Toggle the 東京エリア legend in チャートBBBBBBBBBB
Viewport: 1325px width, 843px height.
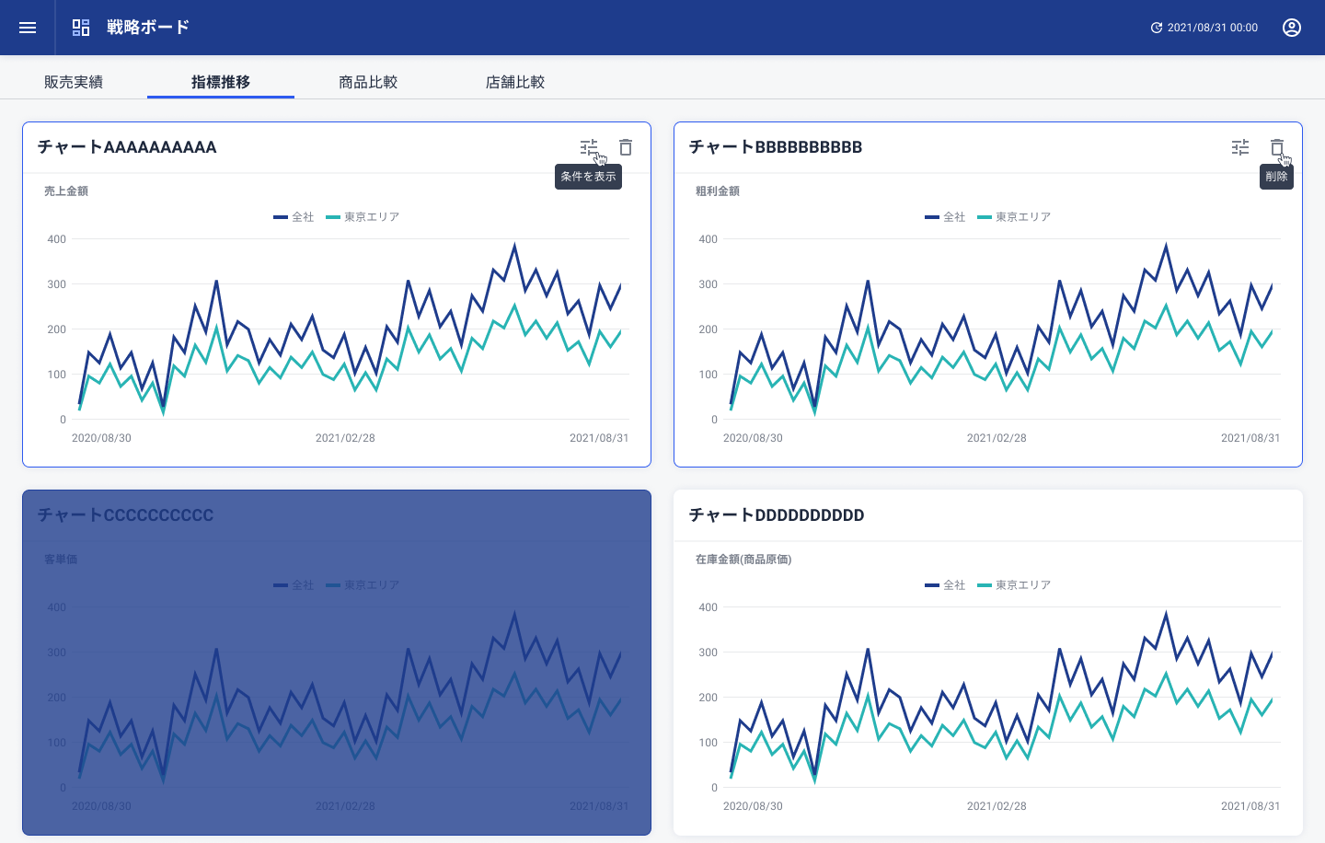(1014, 217)
